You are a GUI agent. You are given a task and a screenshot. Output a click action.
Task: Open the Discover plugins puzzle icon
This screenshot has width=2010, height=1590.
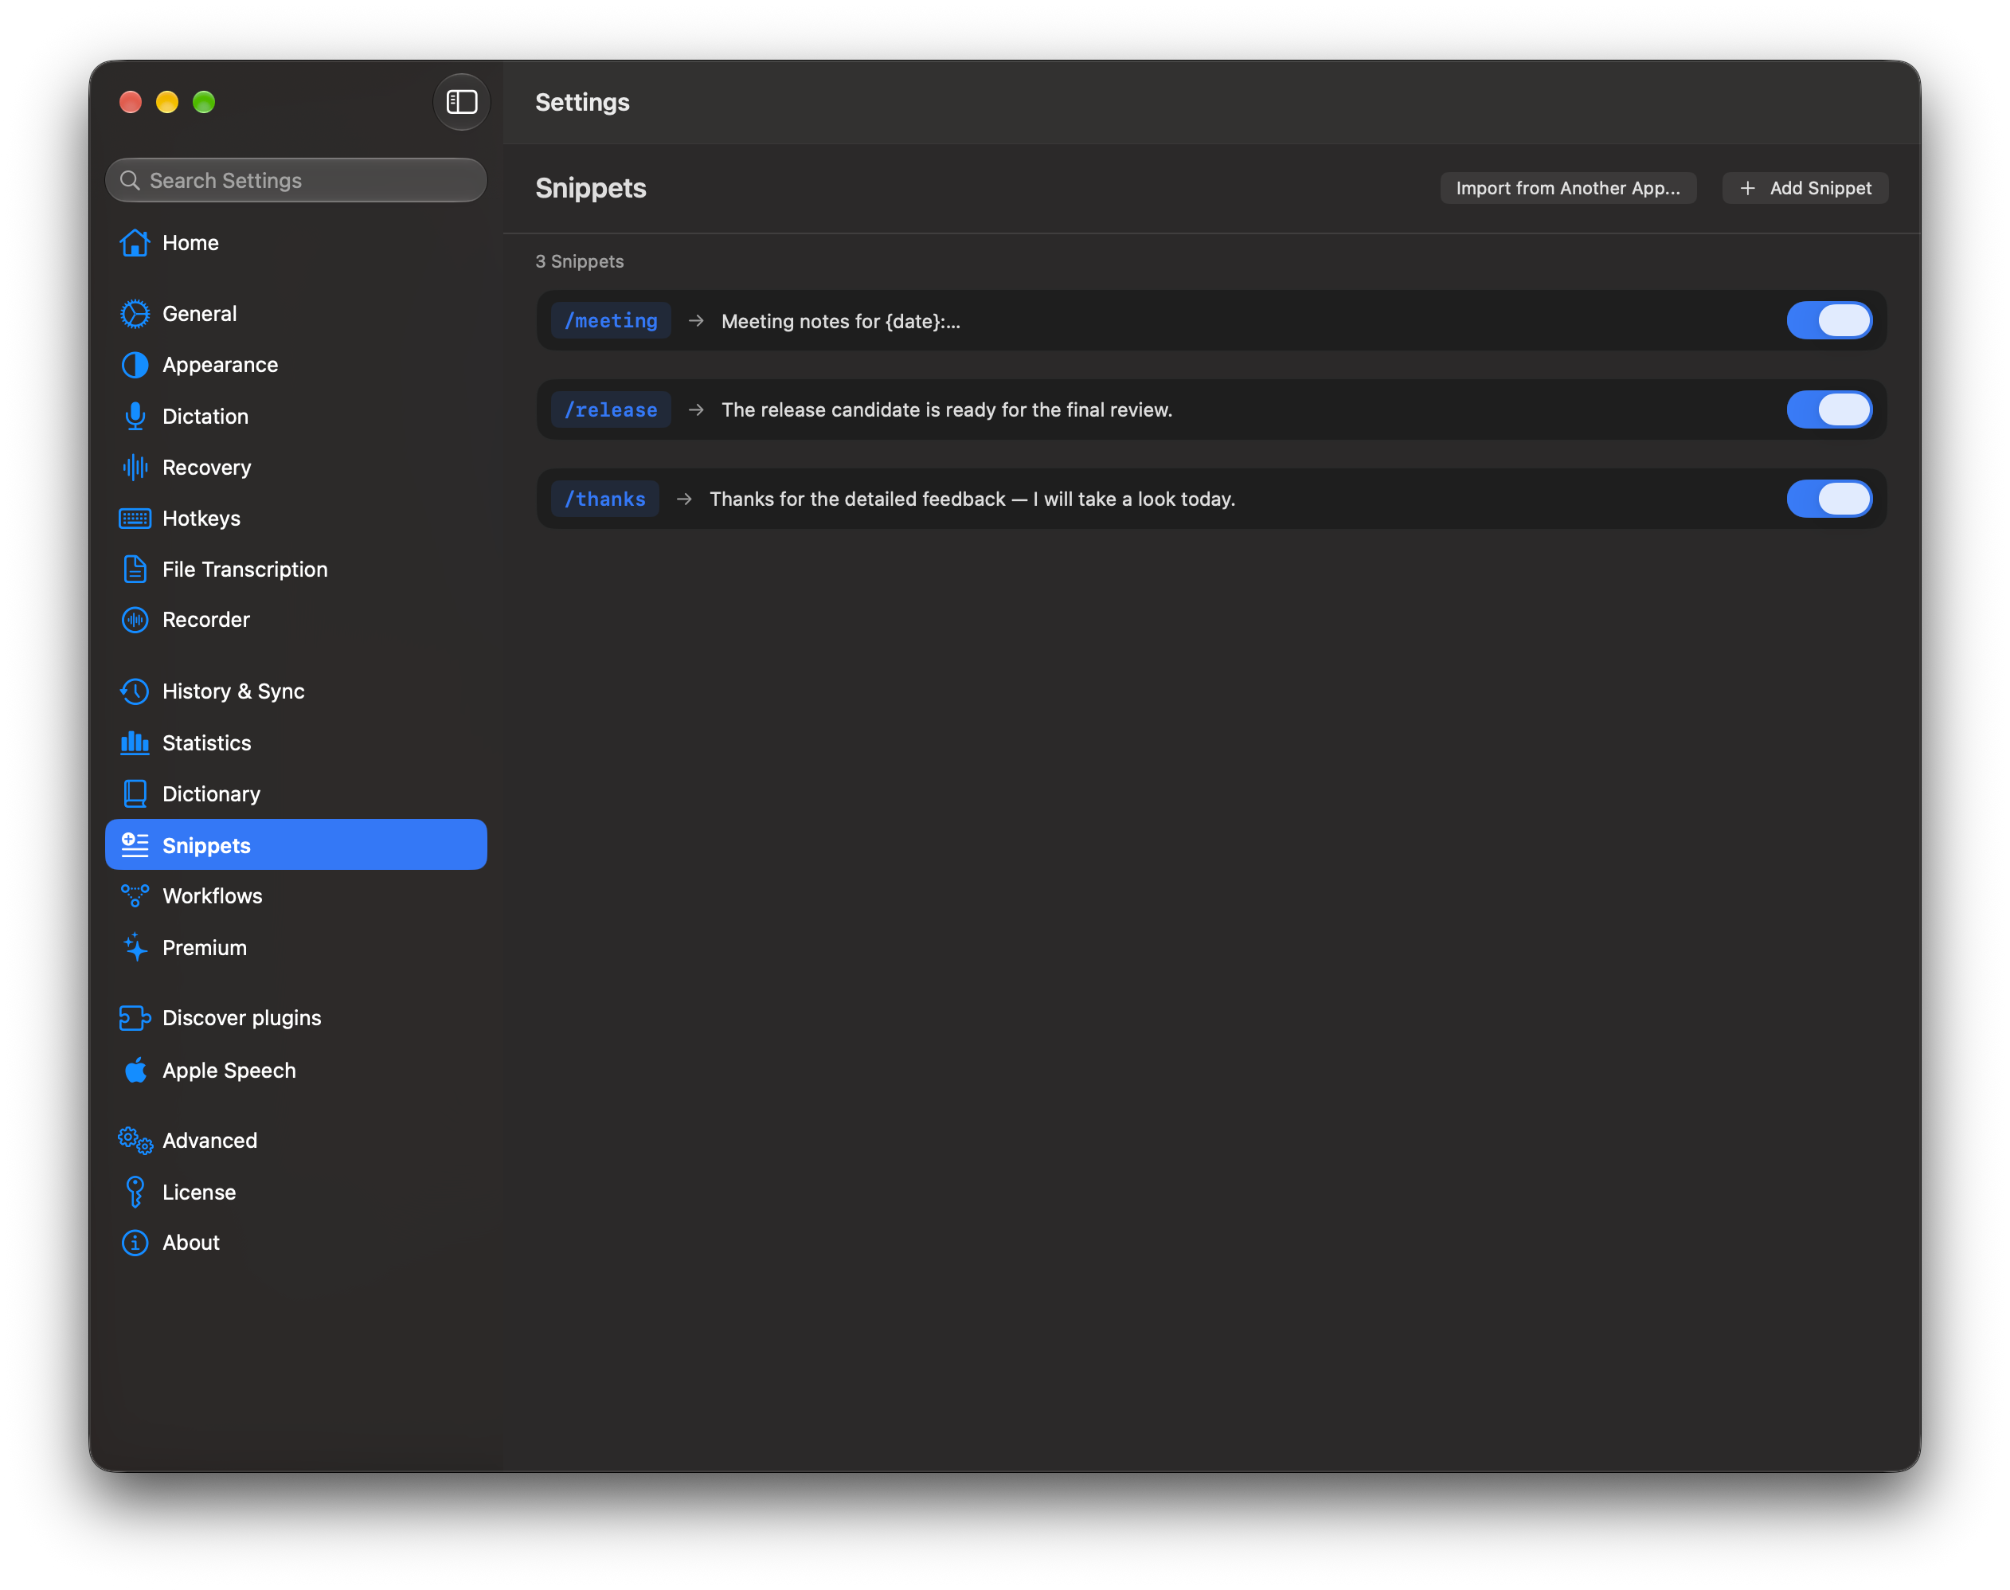[135, 1017]
